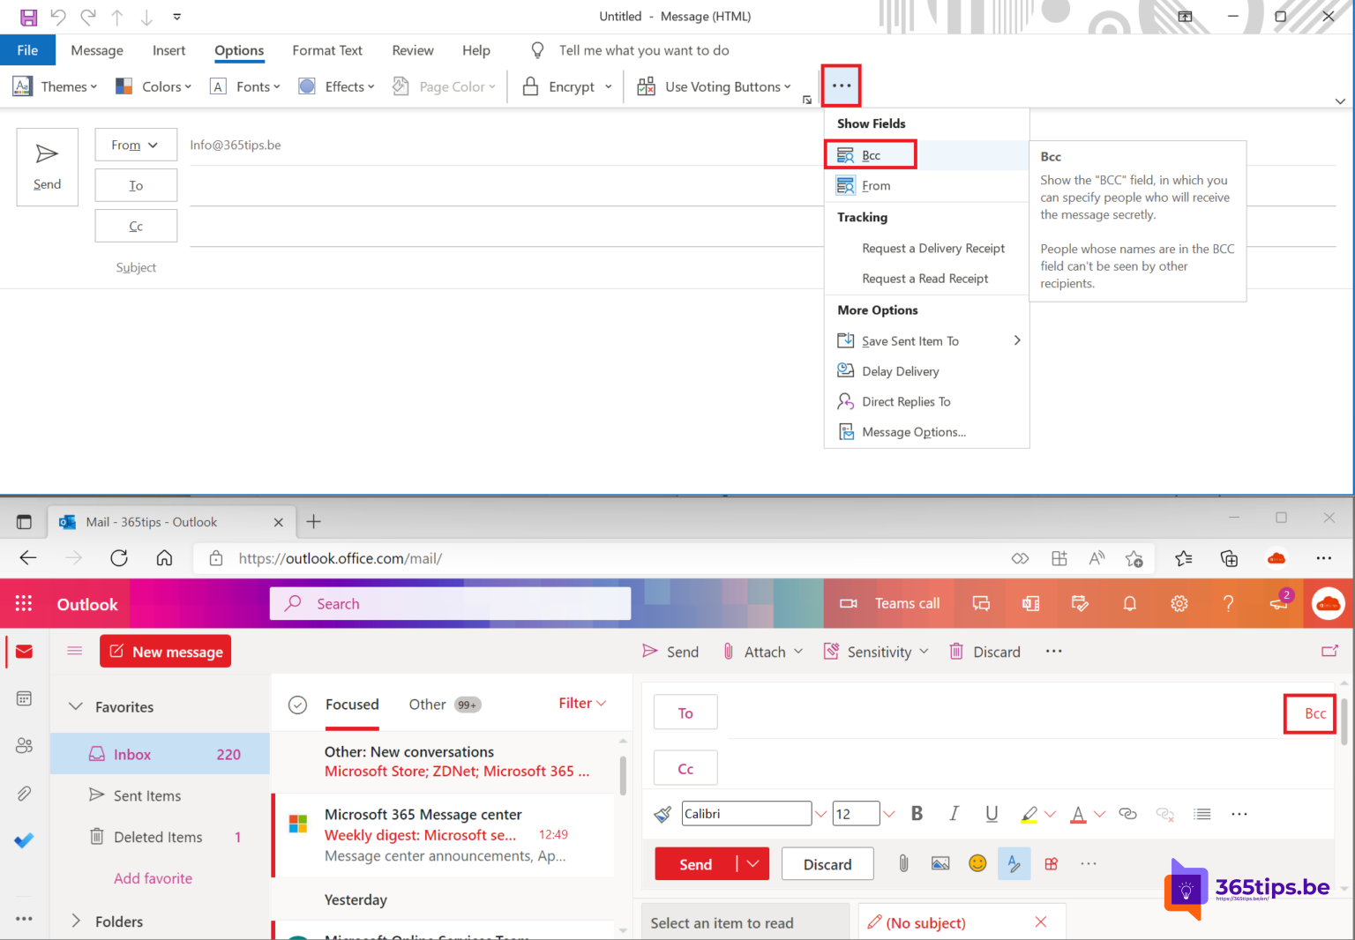Click the Outlook web search field
The image size is (1355, 940).
tap(450, 603)
